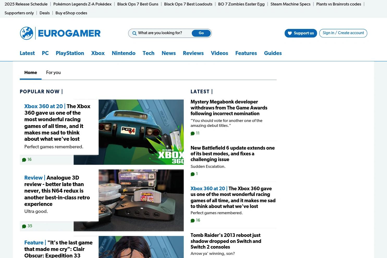Click the EUROGAMER wordmark
The height and width of the screenshot is (258, 387).
pos(69,33)
